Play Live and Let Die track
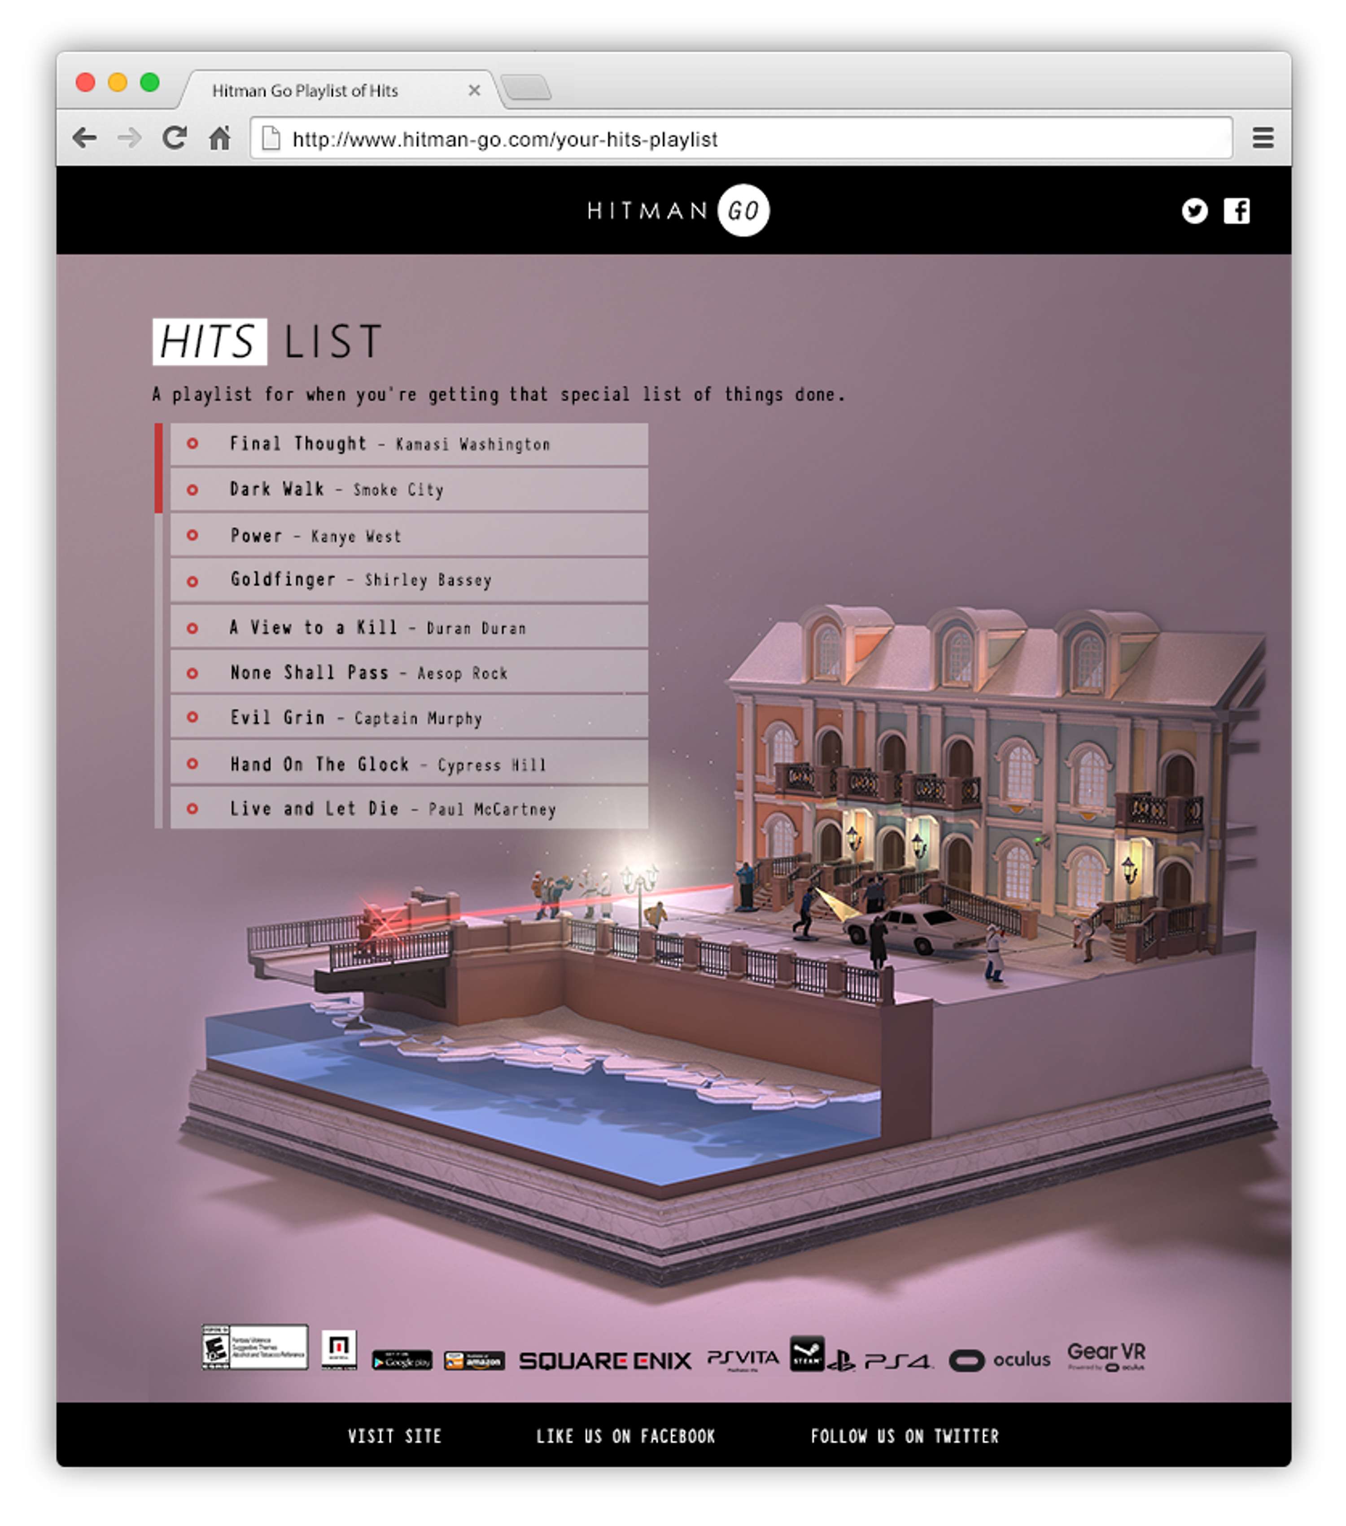1346x1526 pixels. [409, 809]
